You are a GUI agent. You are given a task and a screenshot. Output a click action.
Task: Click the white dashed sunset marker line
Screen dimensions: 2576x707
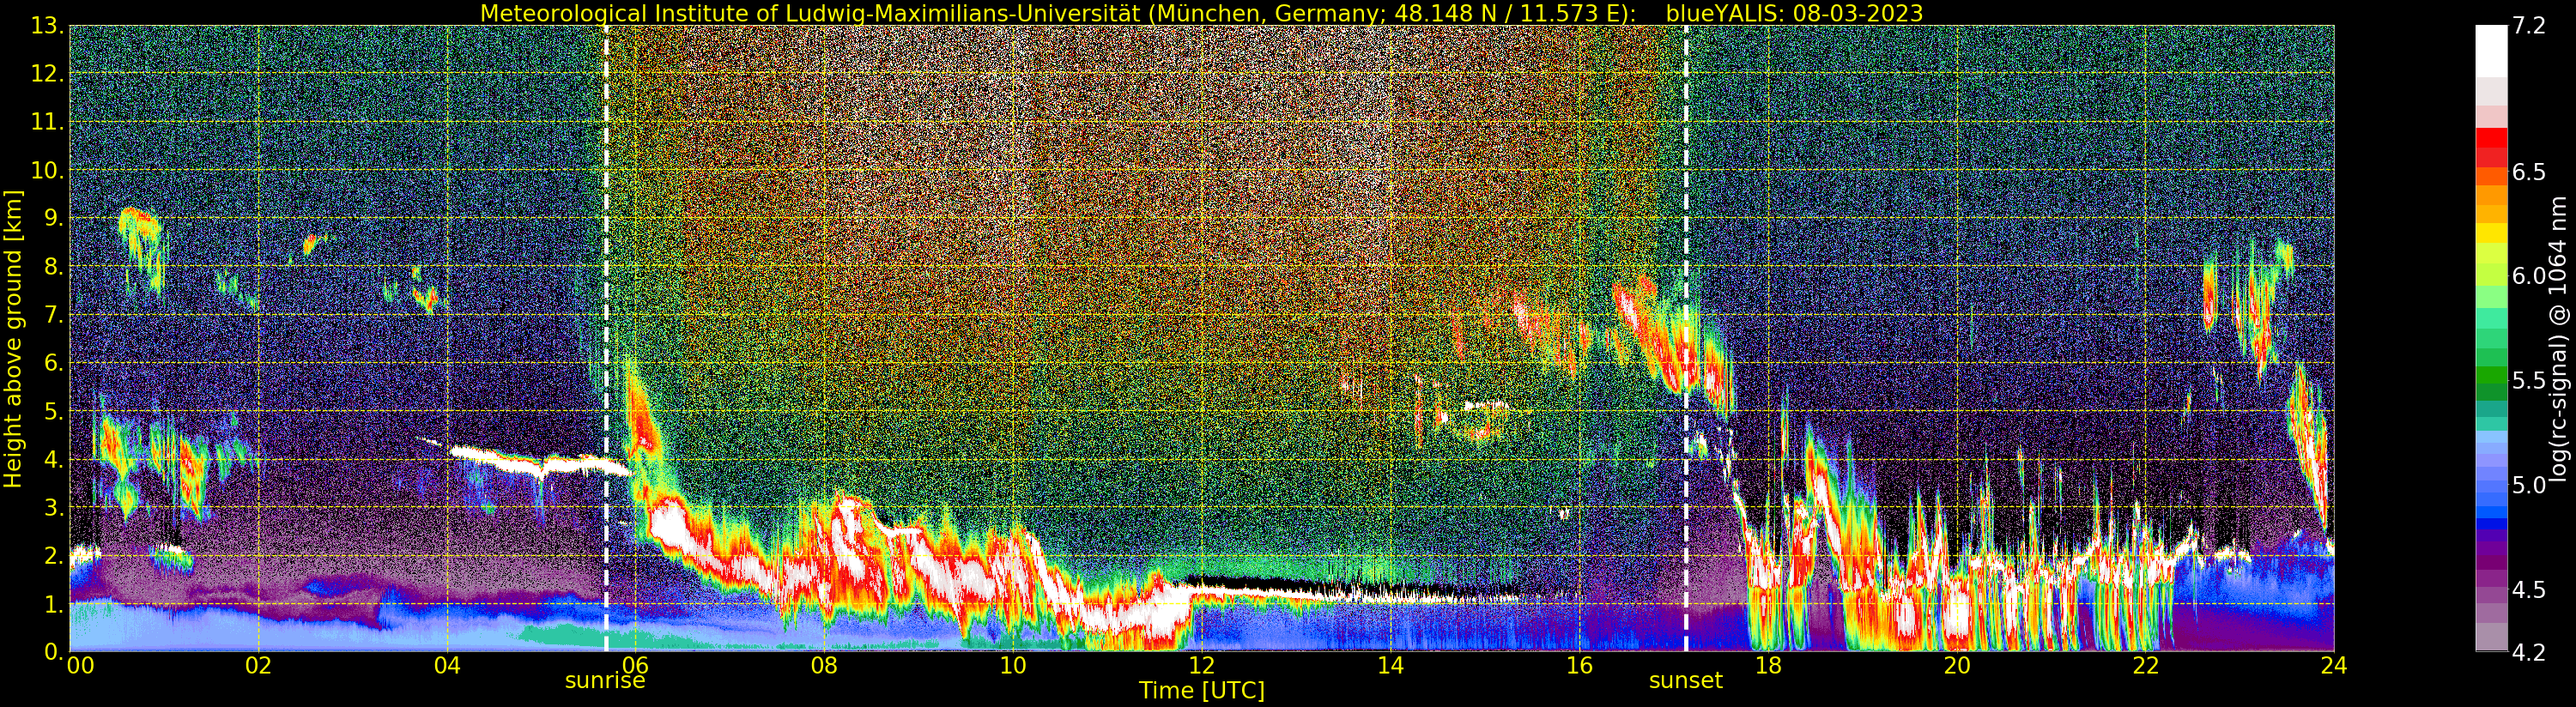(1686, 339)
